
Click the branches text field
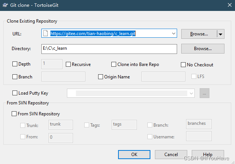pos(199,124)
